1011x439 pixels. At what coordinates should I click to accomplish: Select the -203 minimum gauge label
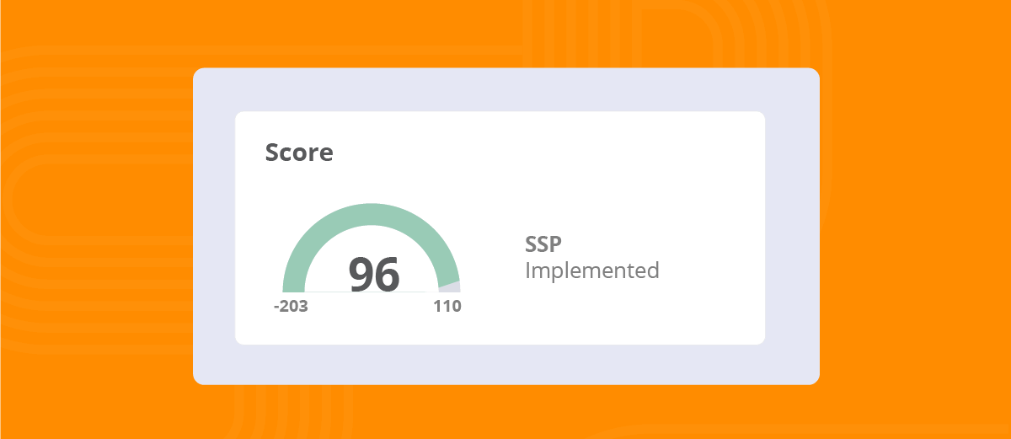pos(291,307)
